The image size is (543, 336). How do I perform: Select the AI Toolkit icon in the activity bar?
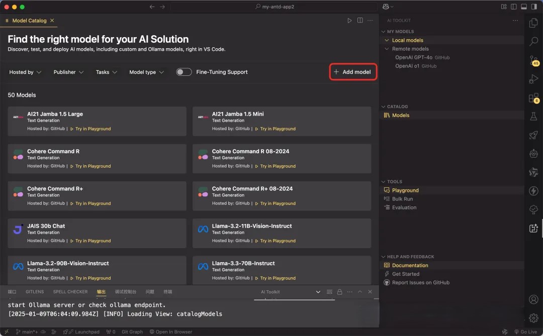(533, 228)
